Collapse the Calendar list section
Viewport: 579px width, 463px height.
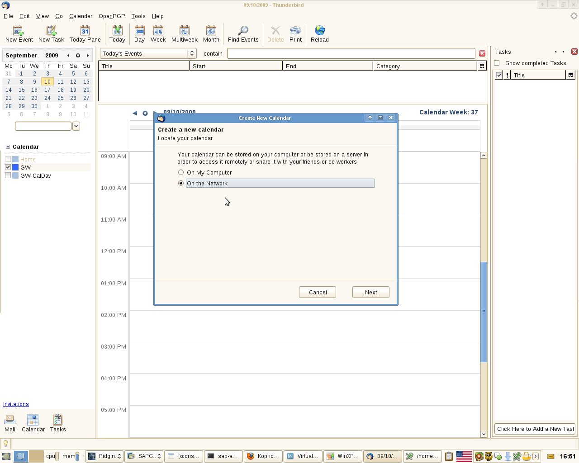(8, 147)
